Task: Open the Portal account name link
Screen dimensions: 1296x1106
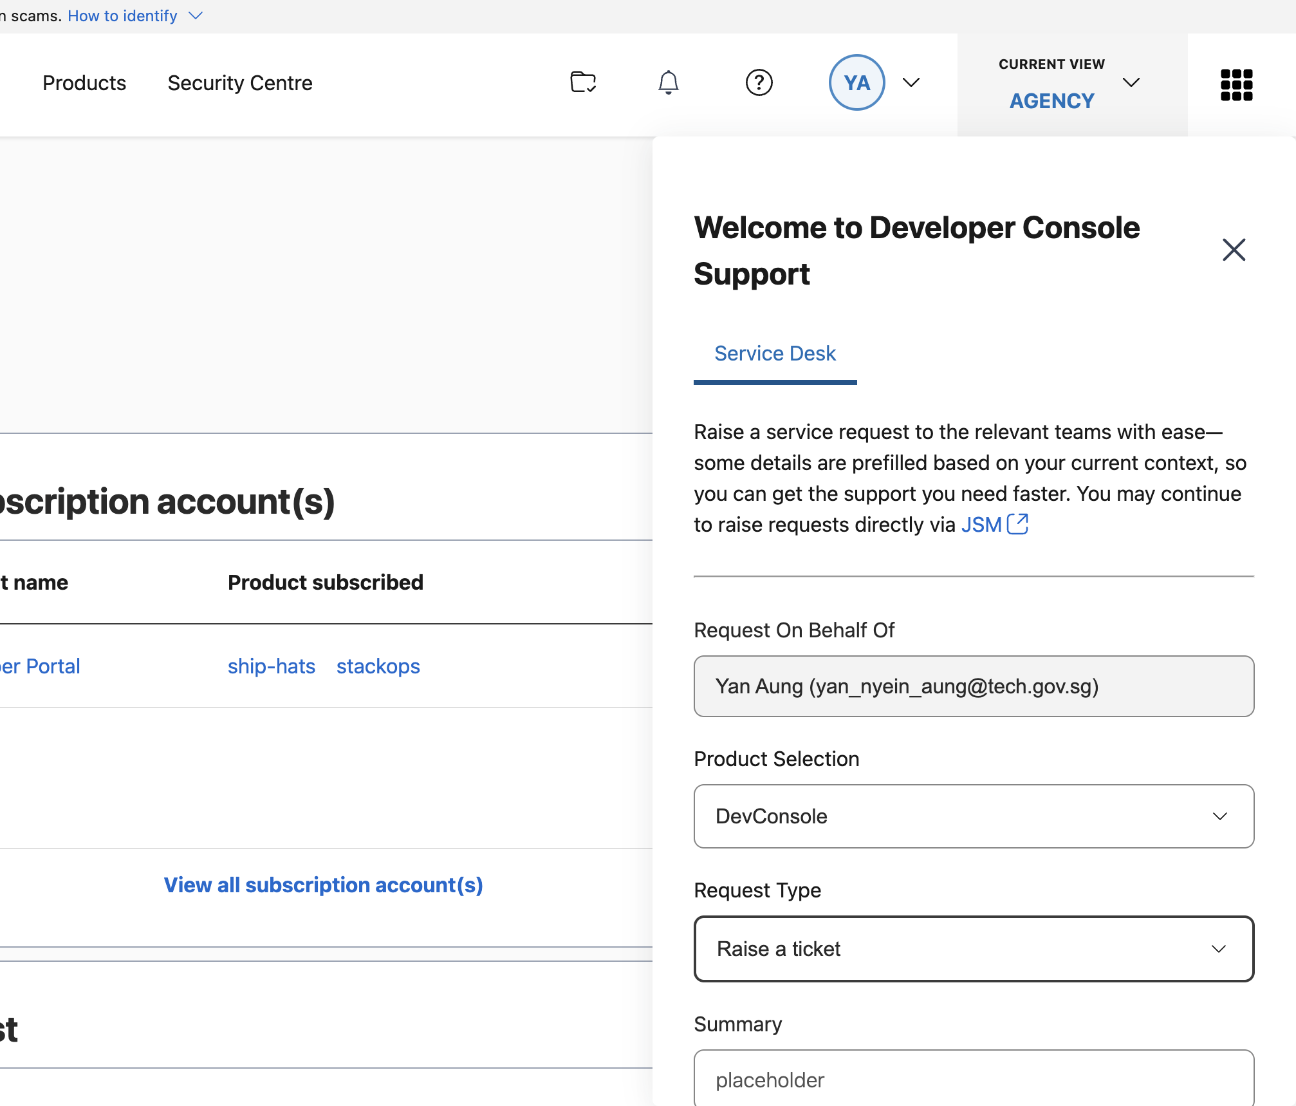Action: [x=40, y=666]
